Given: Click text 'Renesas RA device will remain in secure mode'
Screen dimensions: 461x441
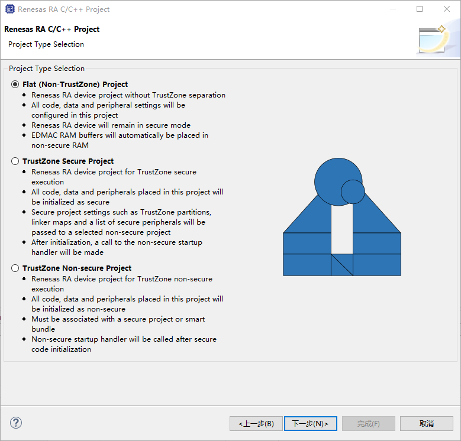Looking at the screenshot, I should click(111, 125).
